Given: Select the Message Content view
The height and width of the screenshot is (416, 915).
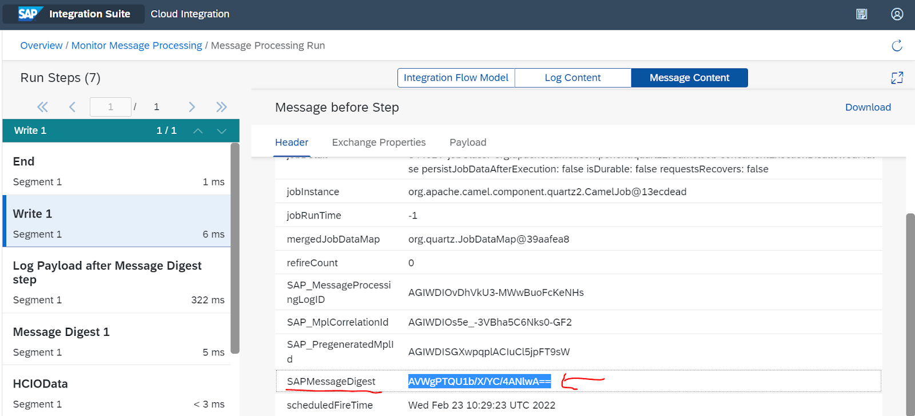Looking at the screenshot, I should (x=689, y=78).
